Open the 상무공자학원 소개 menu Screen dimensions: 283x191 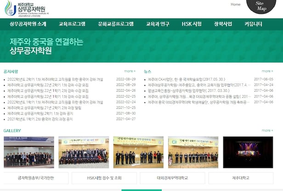(28, 24)
